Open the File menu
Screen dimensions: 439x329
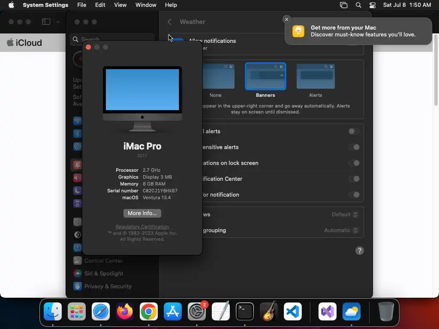pos(82,5)
